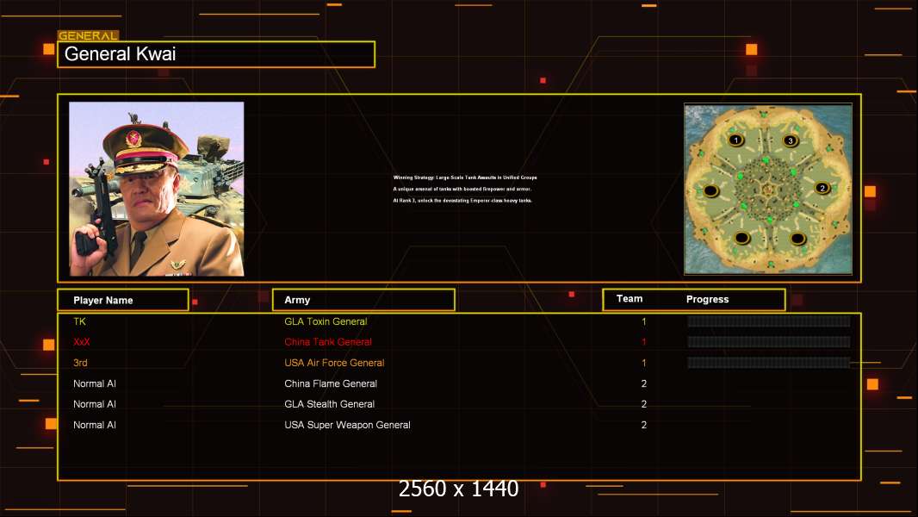Select empty start slot at map's bottom-right

coord(797,238)
